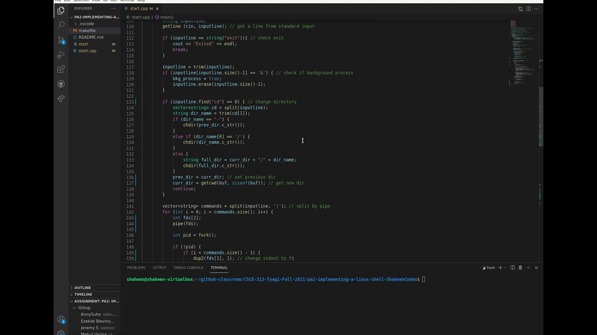The image size is (597, 335).
Task: Maximize the panel with chevron-up icon
Action: coord(528,268)
